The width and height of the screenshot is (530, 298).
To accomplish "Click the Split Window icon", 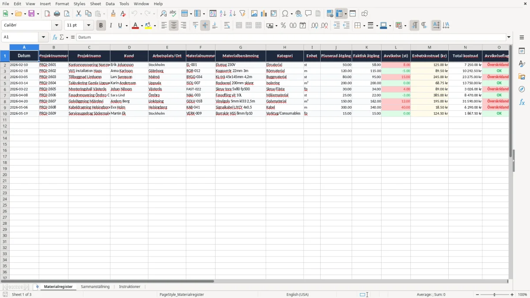I will click(352, 14).
